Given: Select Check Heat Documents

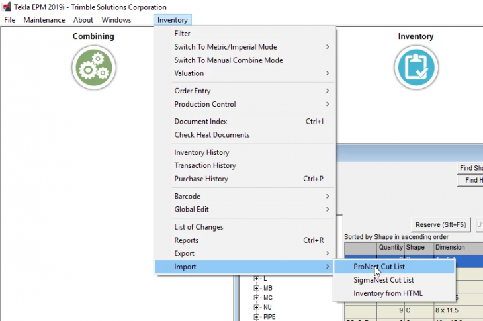Looking at the screenshot, I should click(x=245, y=135).
